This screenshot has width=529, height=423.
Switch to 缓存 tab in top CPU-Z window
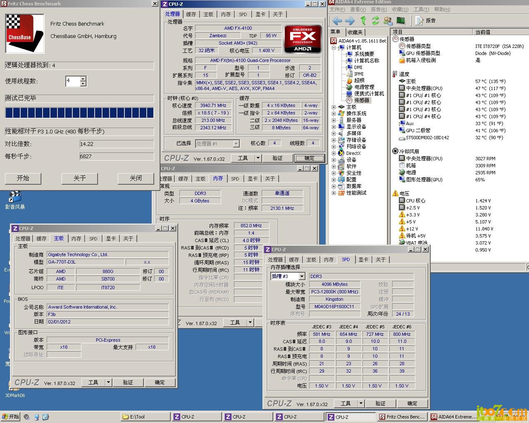[191, 14]
